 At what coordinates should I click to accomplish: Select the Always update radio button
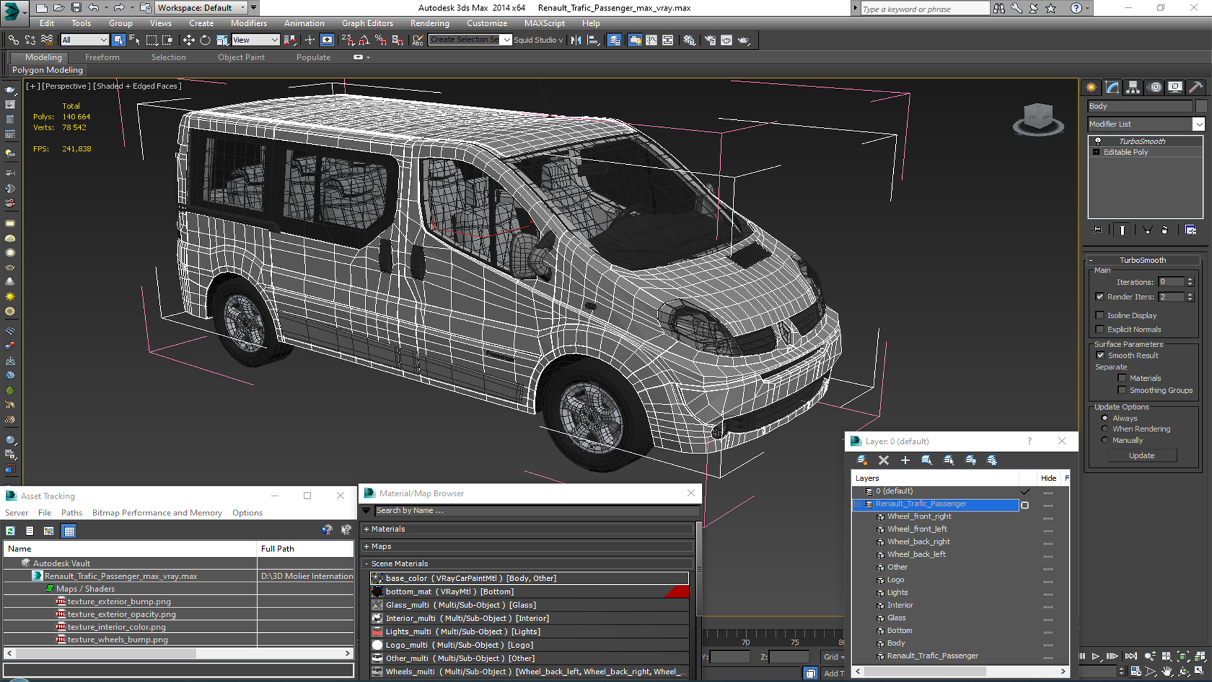pyautogui.click(x=1105, y=418)
